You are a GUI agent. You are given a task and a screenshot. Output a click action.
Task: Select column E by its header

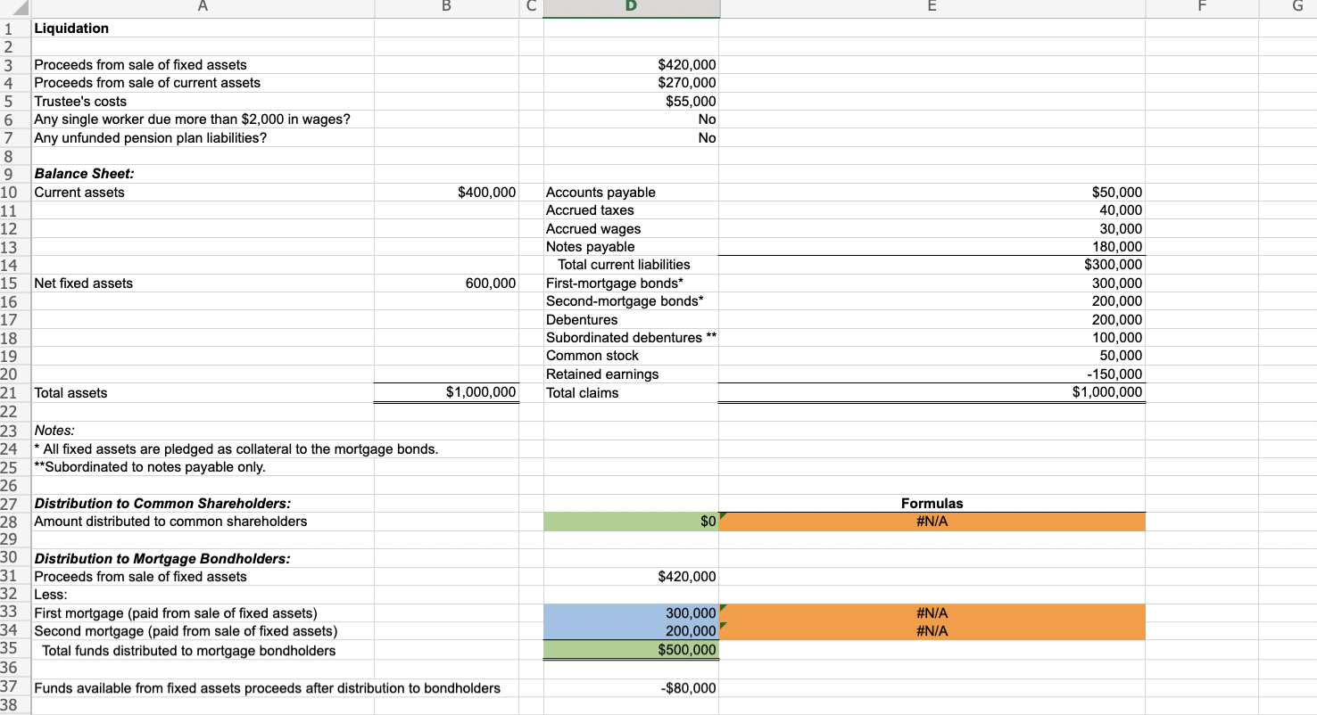(x=932, y=8)
